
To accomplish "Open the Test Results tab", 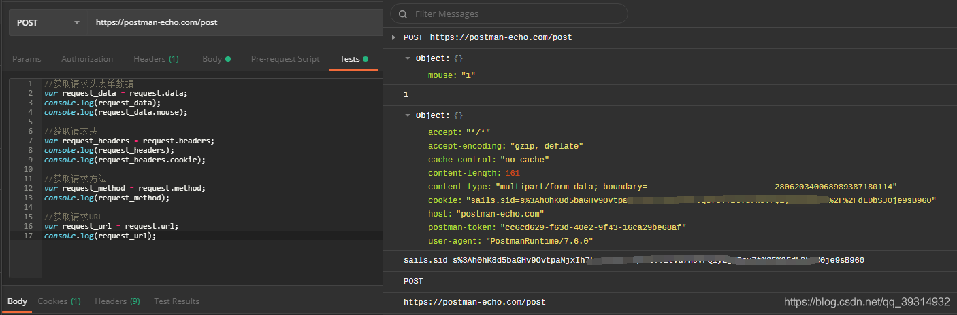I will tap(176, 301).
